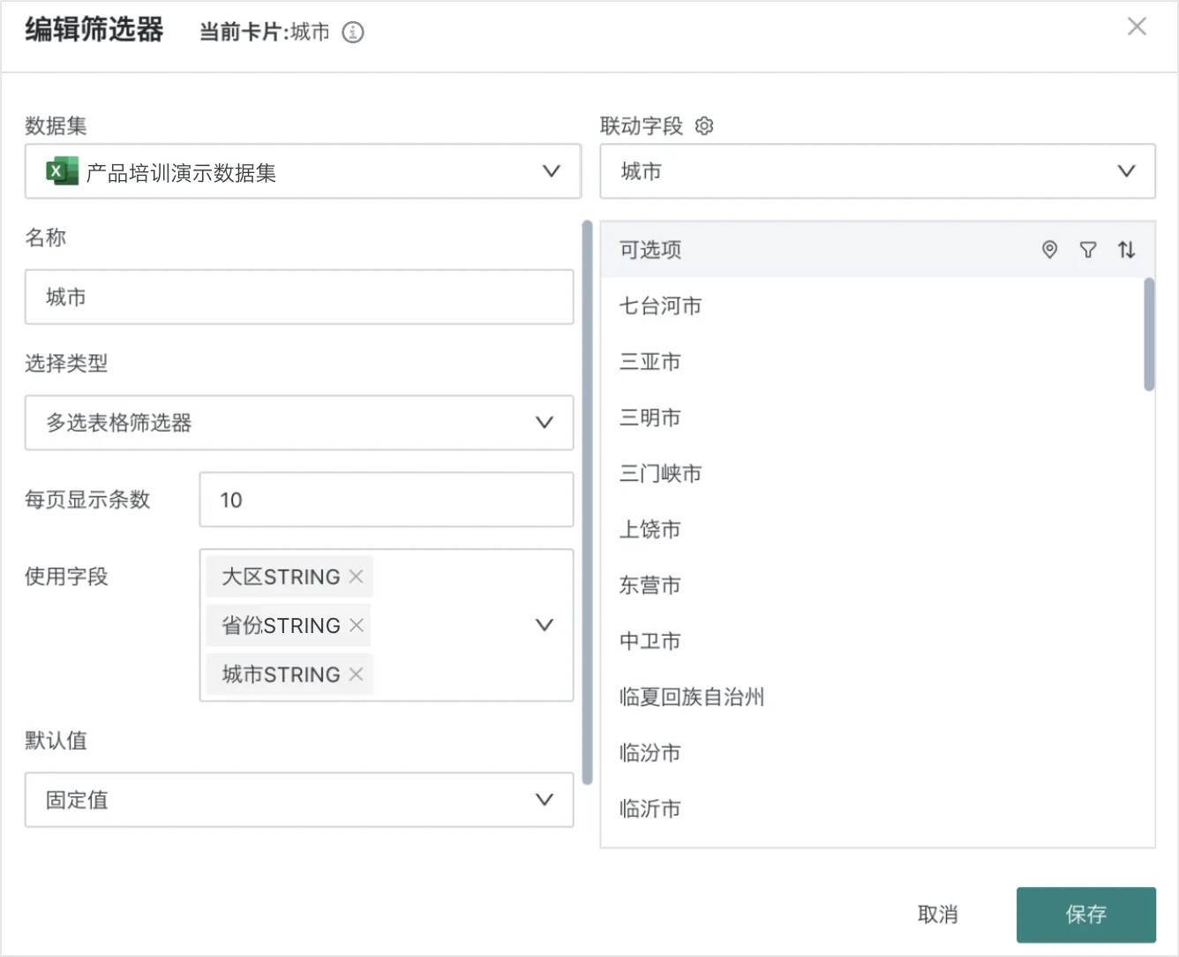Click the filter funnel icon in 可选项 header

click(x=1088, y=250)
